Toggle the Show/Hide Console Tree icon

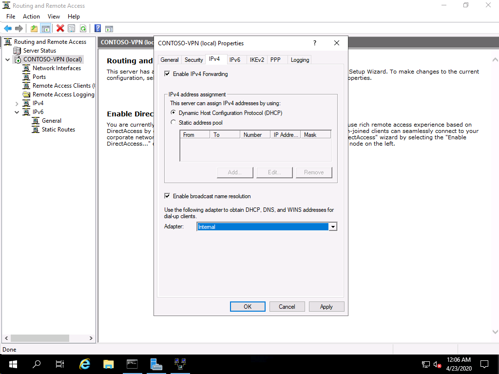tap(45, 29)
